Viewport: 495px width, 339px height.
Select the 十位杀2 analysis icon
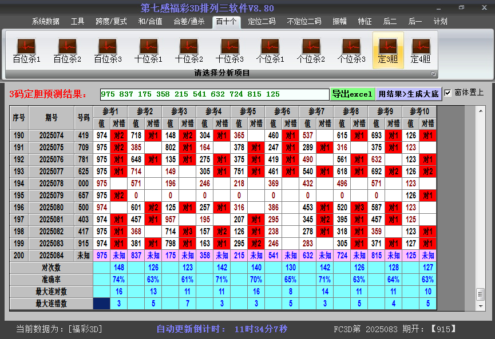189,50
